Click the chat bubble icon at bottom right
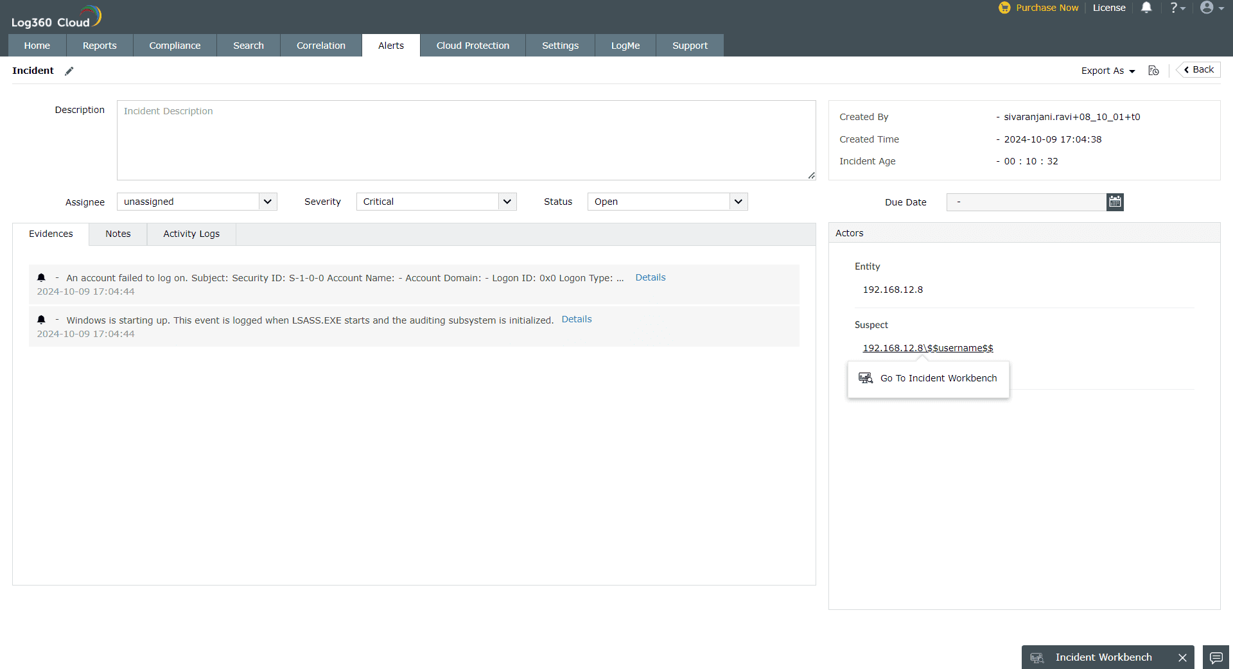 pyautogui.click(x=1216, y=658)
